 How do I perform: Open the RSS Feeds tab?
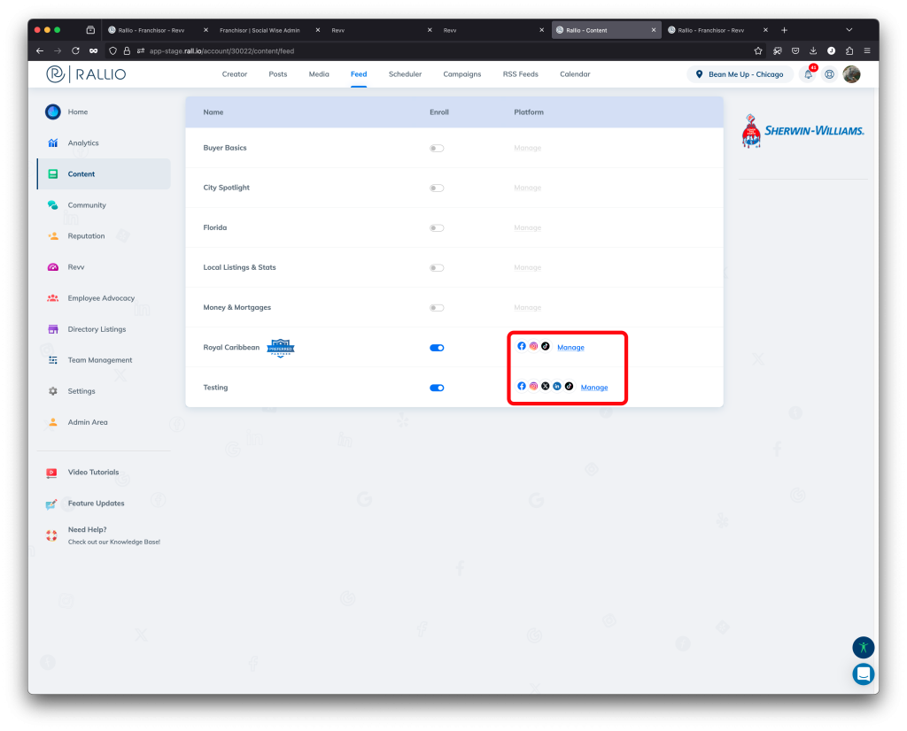coord(520,74)
